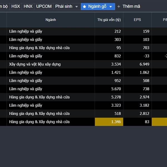Switch to the HNX tab
Viewport: 167px width, 167px height.
coord(28,6)
